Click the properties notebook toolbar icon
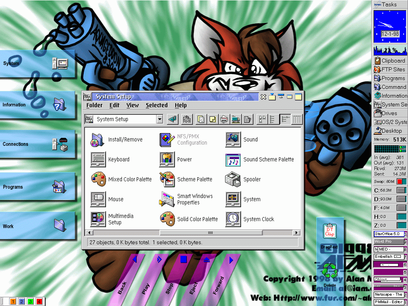The image size is (408, 306). pos(187,119)
